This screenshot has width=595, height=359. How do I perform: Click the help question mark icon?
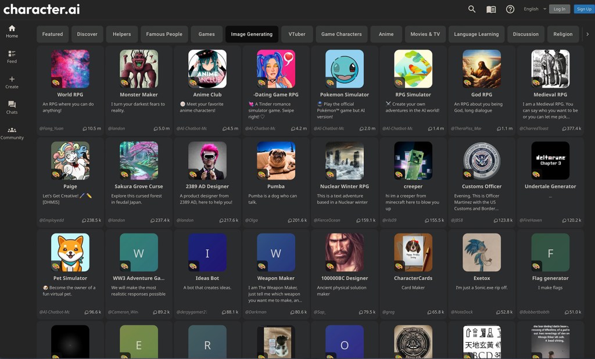point(510,9)
